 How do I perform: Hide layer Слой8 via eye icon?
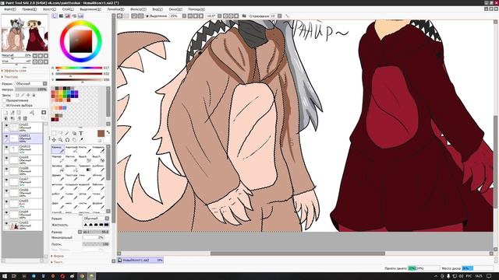tap(6, 170)
